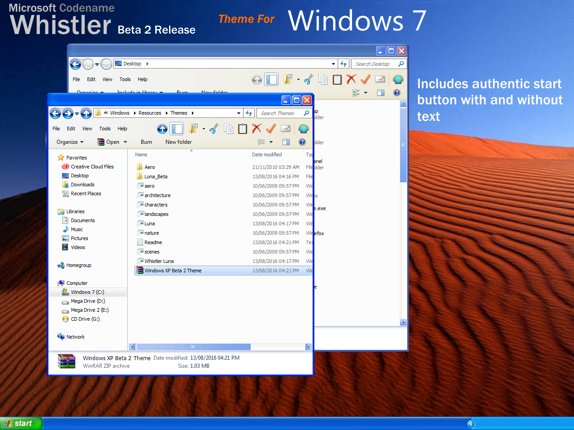Open the File menu in Themes window
The width and height of the screenshot is (574, 430).
pyautogui.click(x=57, y=129)
